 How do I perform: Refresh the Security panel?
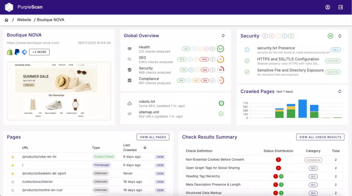coord(339,36)
